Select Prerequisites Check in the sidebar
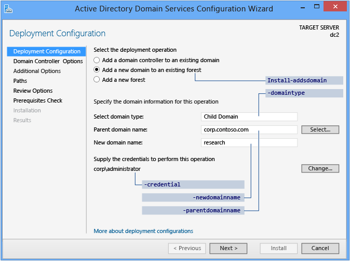 (37, 100)
